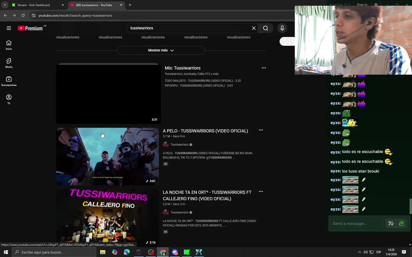Screen dimensions: 412x257
Task: Click the KickTalk chat scrollbar thumb
Action: click(411, 207)
